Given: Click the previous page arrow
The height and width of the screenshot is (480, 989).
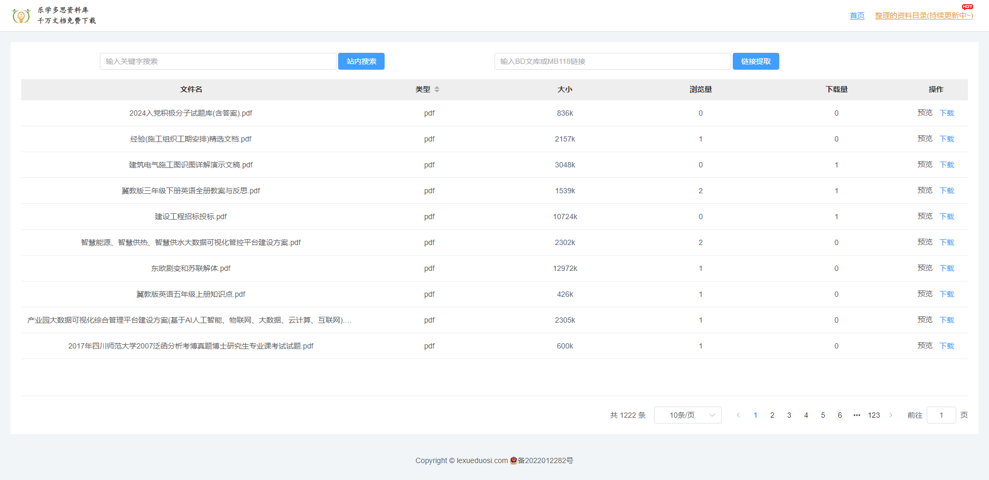Looking at the screenshot, I should click(738, 415).
